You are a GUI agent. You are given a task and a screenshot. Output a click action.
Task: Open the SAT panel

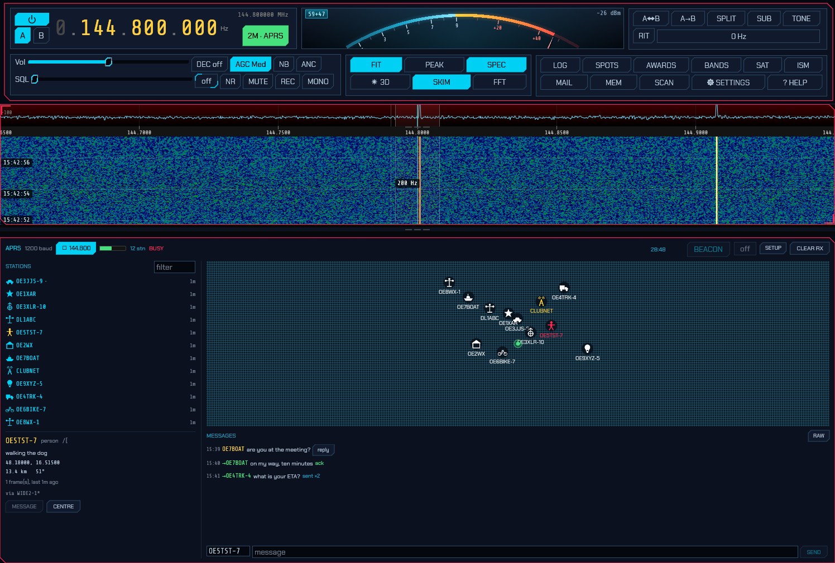point(762,66)
